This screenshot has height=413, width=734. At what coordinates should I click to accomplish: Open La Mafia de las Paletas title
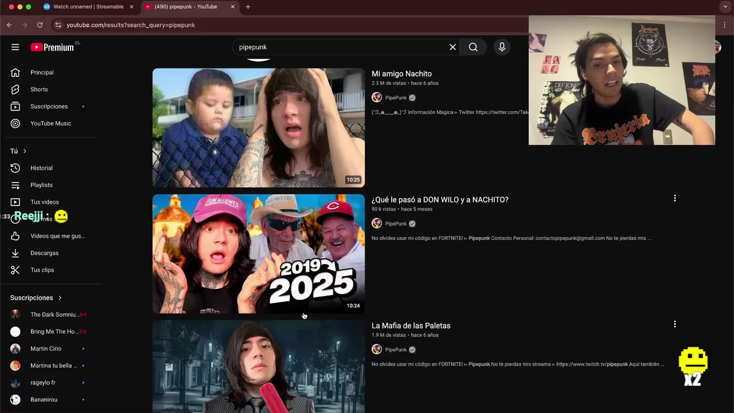coord(411,325)
